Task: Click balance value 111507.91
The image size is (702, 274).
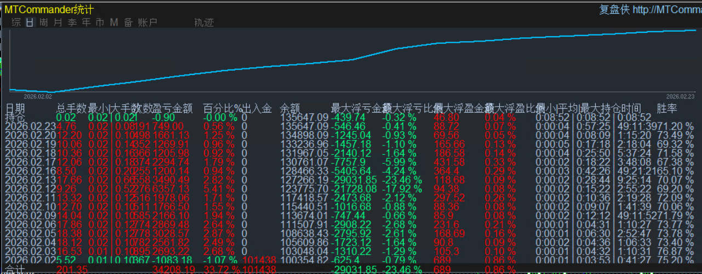Action: pos(304,224)
